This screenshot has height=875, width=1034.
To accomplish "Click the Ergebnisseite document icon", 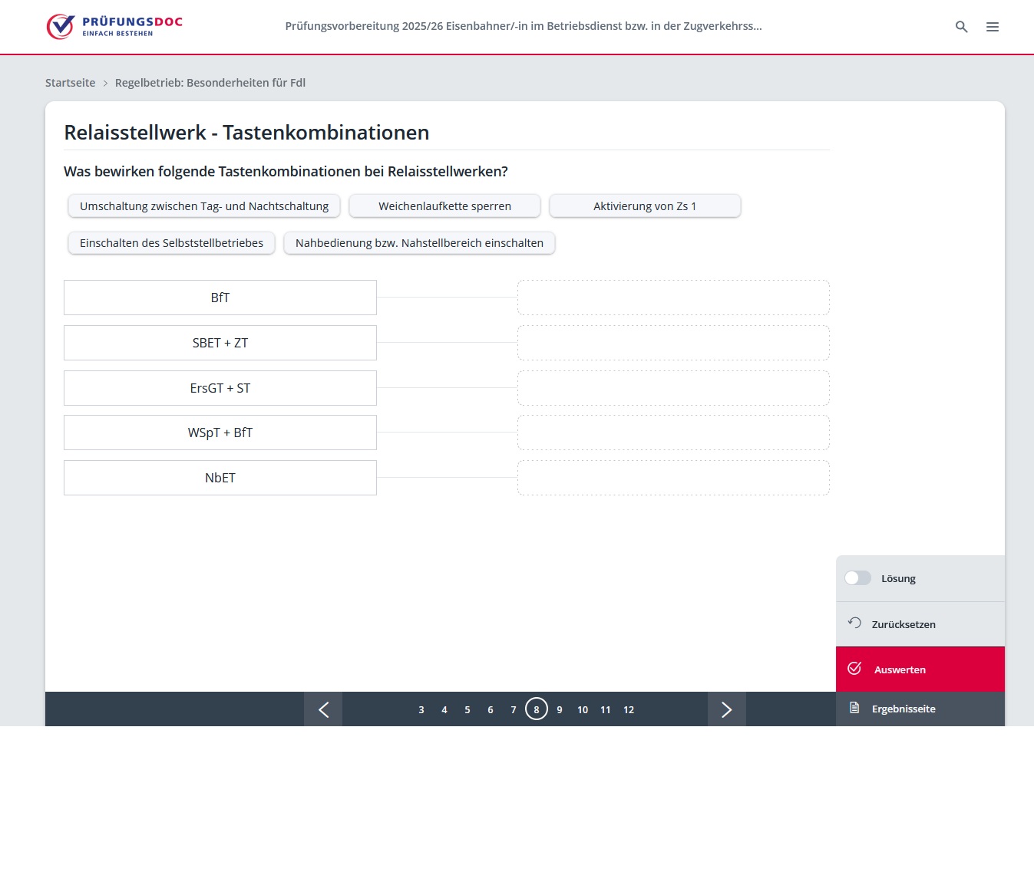I will tap(854, 708).
